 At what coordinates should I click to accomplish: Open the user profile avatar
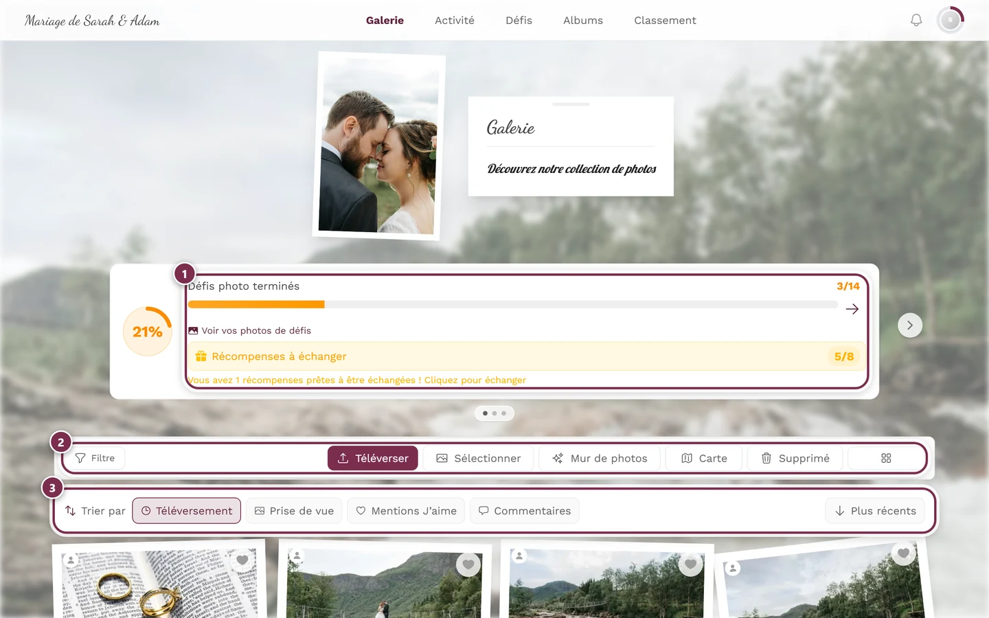(x=951, y=21)
